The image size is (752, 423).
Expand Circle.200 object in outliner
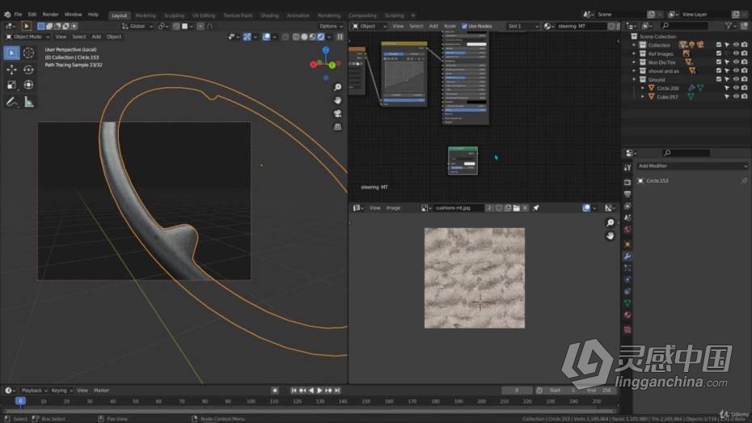(x=643, y=88)
